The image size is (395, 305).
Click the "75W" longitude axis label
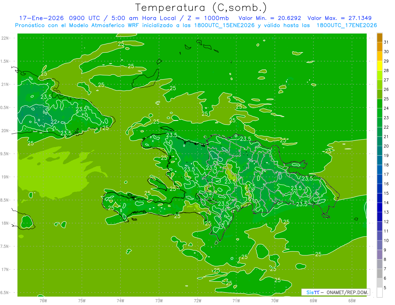click(x=82, y=300)
